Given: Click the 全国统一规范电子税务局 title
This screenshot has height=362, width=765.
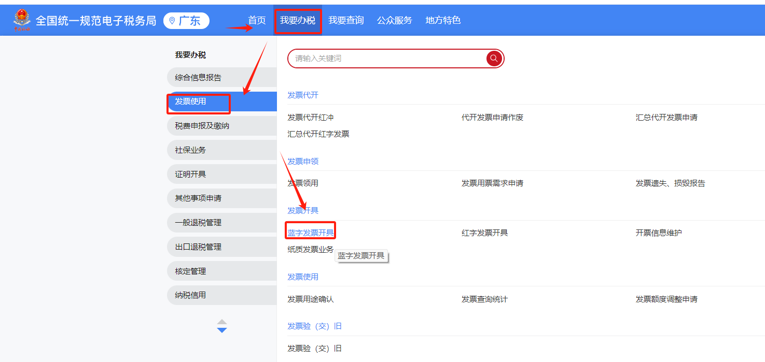Looking at the screenshot, I should [x=95, y=21].
